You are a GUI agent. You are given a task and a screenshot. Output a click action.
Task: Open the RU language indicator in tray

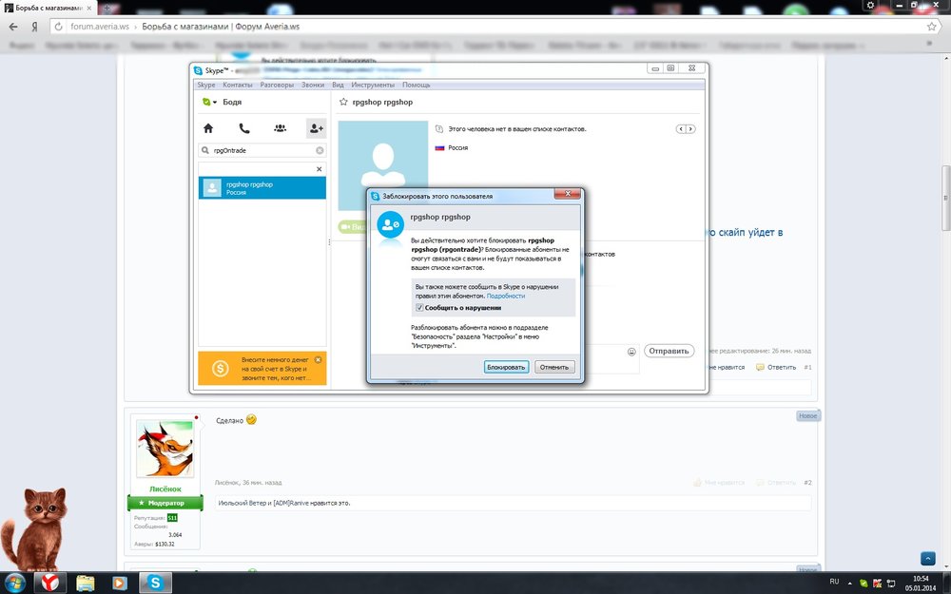coord(834,581)
